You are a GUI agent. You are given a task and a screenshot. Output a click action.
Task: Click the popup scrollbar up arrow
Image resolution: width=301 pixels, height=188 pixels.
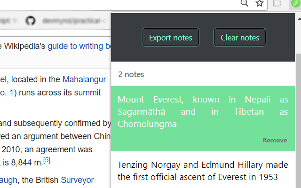299,19
